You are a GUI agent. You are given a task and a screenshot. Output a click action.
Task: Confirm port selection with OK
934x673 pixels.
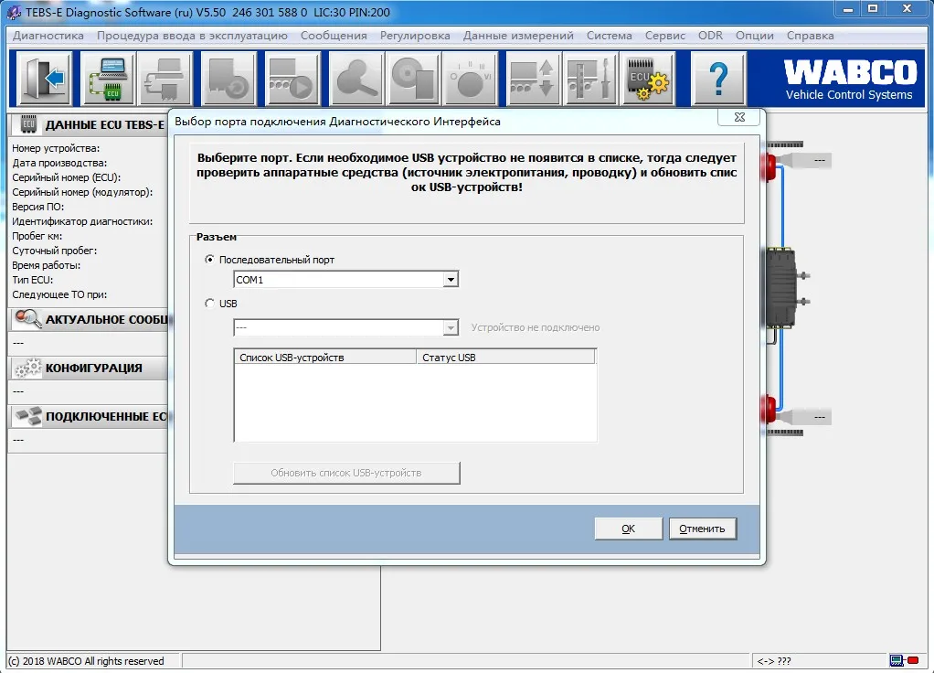click(629, 529)
